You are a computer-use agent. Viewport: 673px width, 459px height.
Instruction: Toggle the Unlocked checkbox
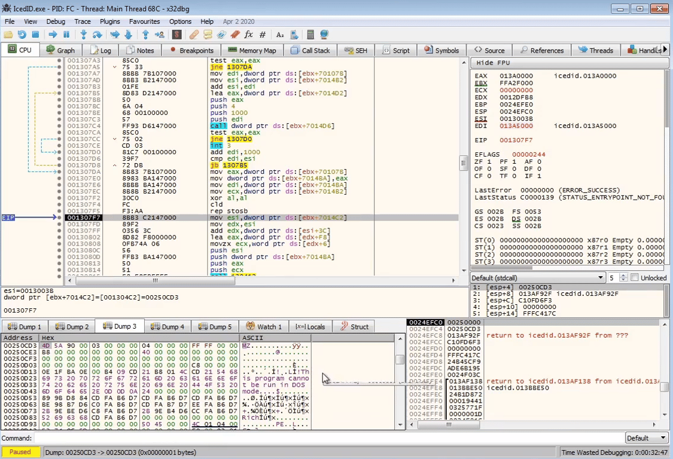pyautogui.click(x=634, y=278)
